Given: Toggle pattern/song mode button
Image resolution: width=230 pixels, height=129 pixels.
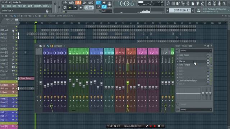Looking at the screenshot, I should [x=65, y=8].
